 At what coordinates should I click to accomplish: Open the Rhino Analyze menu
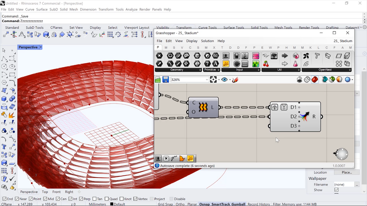coord(131,9)
